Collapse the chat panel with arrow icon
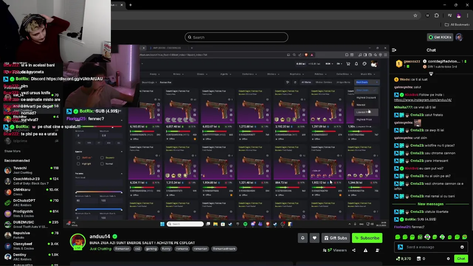473x266 pixels. (394, 50)
